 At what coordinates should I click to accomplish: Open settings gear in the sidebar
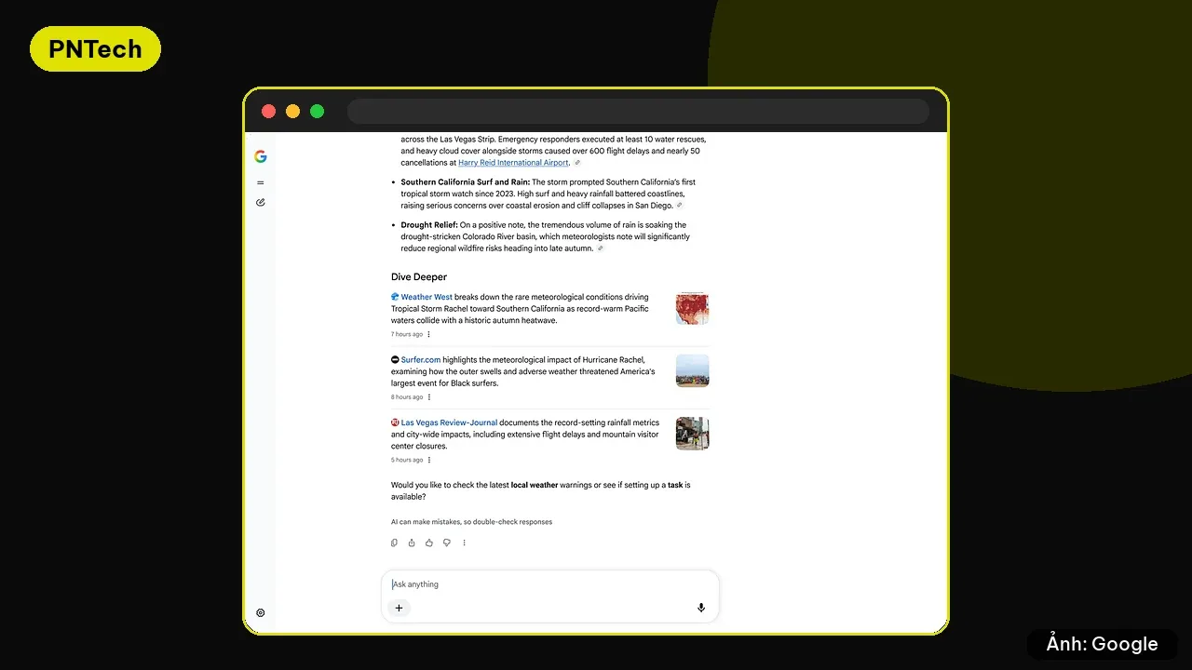261,613
